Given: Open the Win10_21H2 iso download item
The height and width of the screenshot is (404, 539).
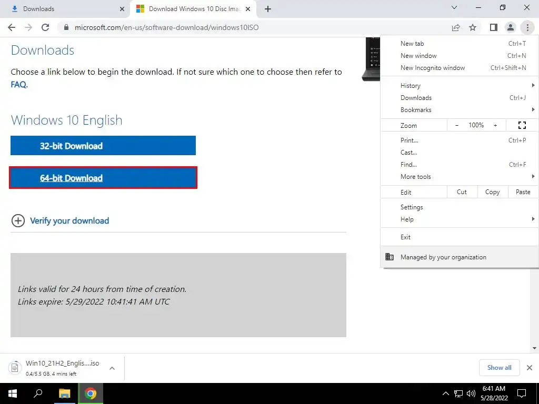Looking at the screenshot, I should coord(55,368).
